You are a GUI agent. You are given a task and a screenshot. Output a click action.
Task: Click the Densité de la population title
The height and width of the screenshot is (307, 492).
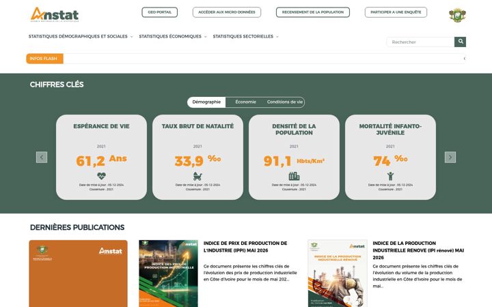294,130
